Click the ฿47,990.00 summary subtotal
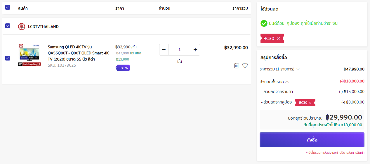 (354, 69)
